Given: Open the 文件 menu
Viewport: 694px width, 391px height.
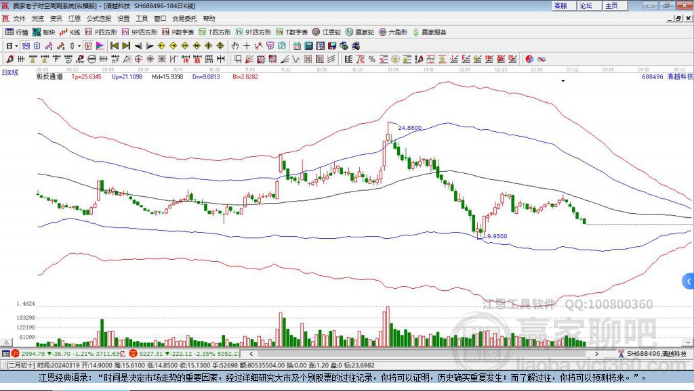Looking at the screenshot, I should point(20,18).
